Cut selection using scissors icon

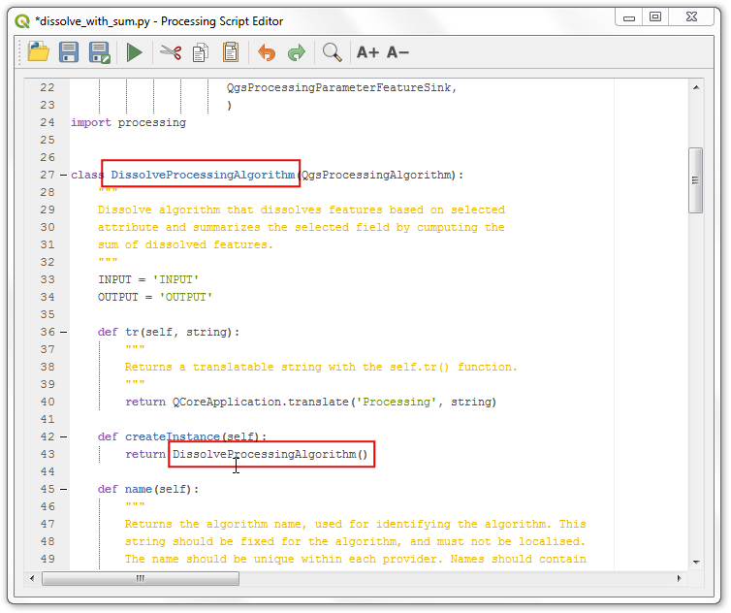(x=171, y=52)
